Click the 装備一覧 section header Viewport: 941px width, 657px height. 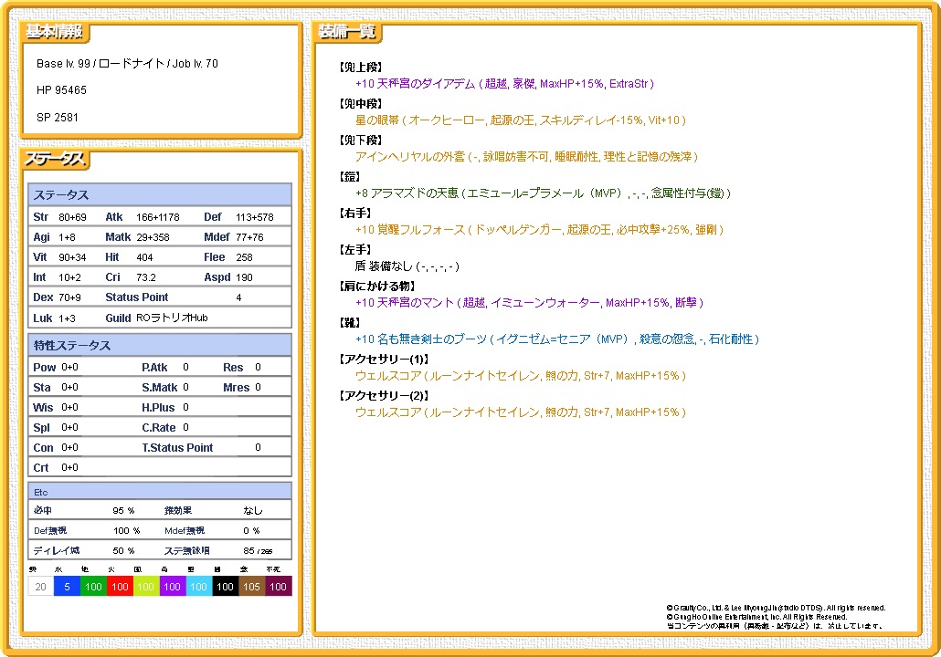(x=347, y=32)
